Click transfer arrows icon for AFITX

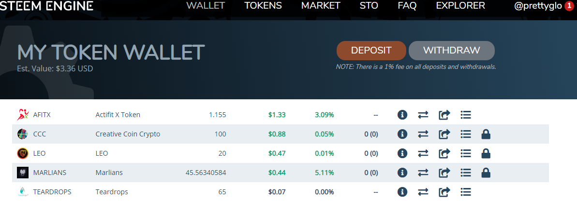pyautogui.click(x=423, y=115)
